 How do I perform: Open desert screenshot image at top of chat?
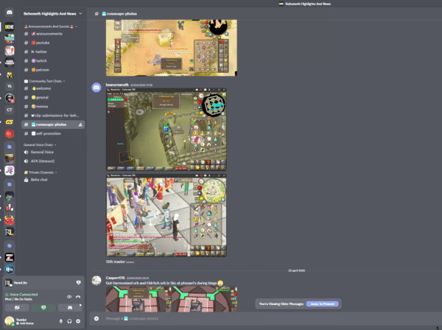coord(172,48)
